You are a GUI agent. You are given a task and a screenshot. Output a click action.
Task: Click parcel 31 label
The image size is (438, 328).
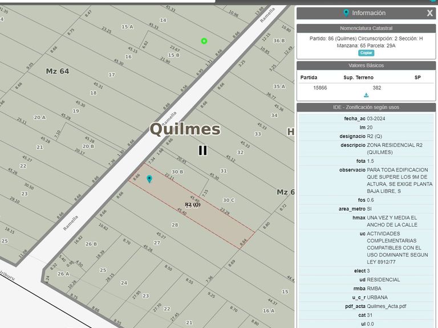click(224, 171)
